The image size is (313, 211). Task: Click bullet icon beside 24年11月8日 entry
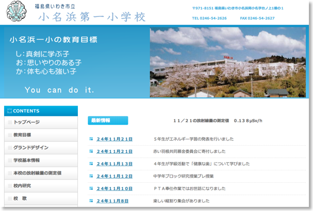click(x=91, y=201)
